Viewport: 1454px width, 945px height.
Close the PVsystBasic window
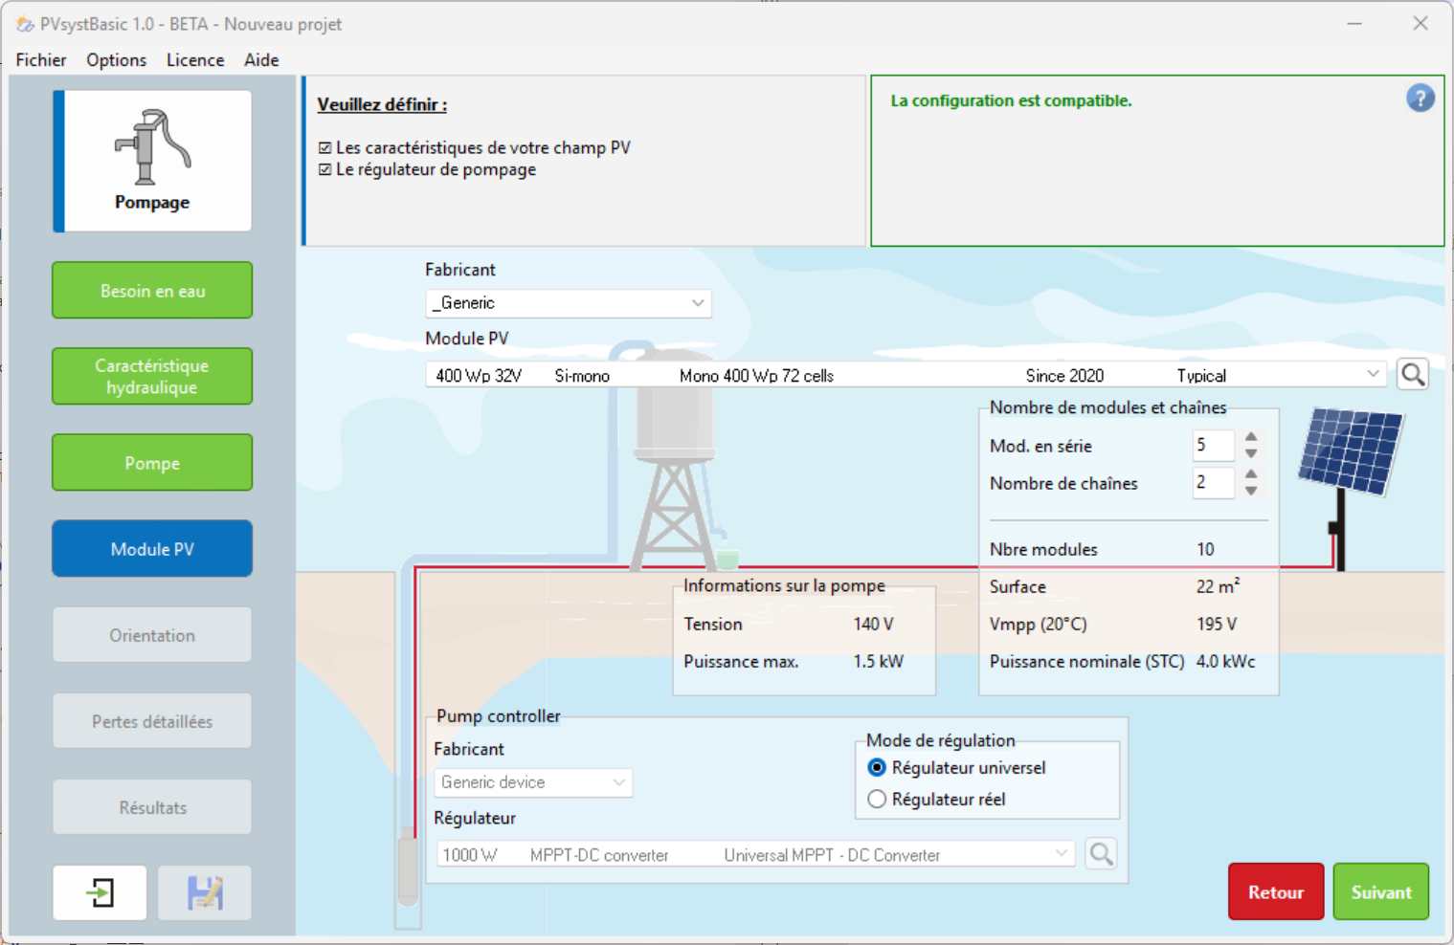click(x=1420, y=24)
